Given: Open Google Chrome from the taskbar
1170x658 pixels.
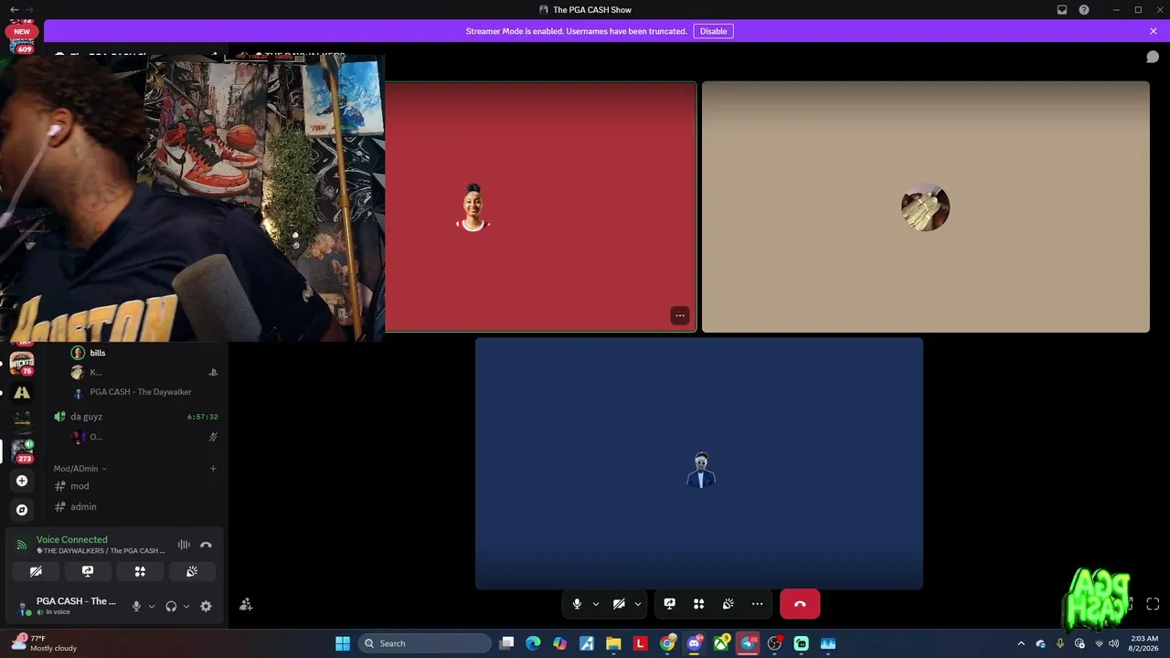Looking at the screenshot, I should point(667,643).
